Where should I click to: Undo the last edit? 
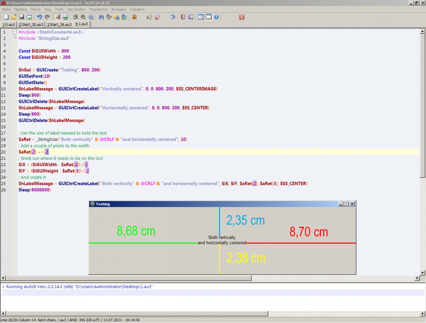coord(39,17)
